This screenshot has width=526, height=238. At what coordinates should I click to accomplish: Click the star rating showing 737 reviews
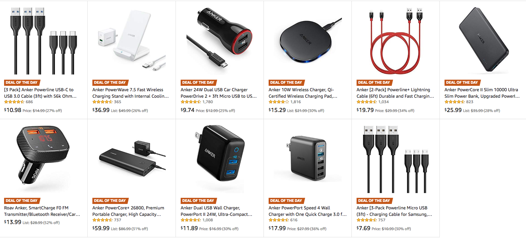[x=103, y=220]
